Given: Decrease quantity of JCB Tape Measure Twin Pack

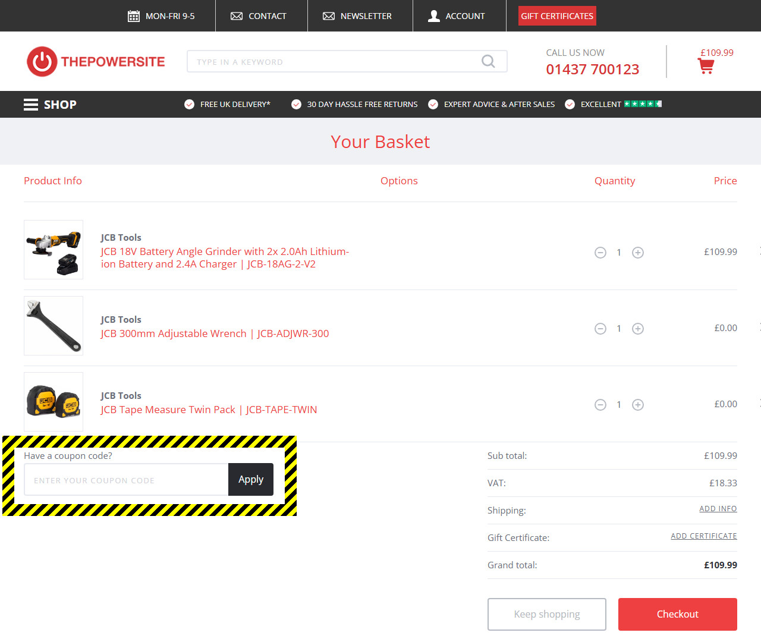Looking at the screenshot, I should pyautogui.click(x=600, y=405).
